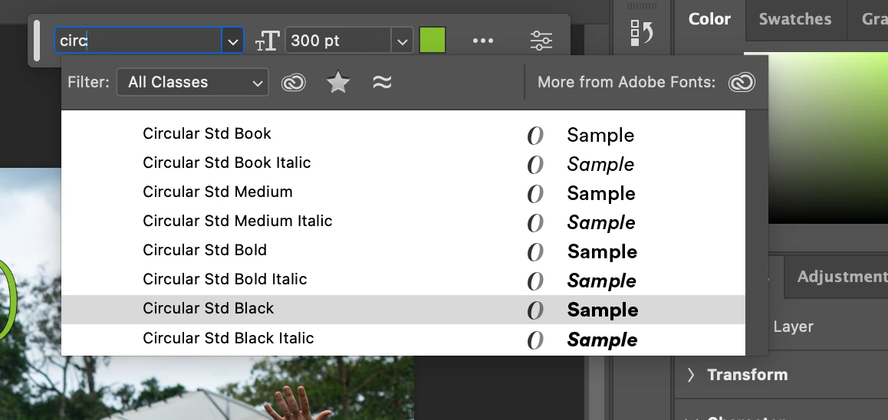Select Circular Std Medium Italic font
This screenshot has height=420, width=888.
[x=403, y=221]
